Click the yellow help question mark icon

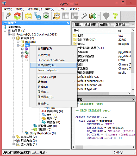pyautogui.click(x=115, y=16)
